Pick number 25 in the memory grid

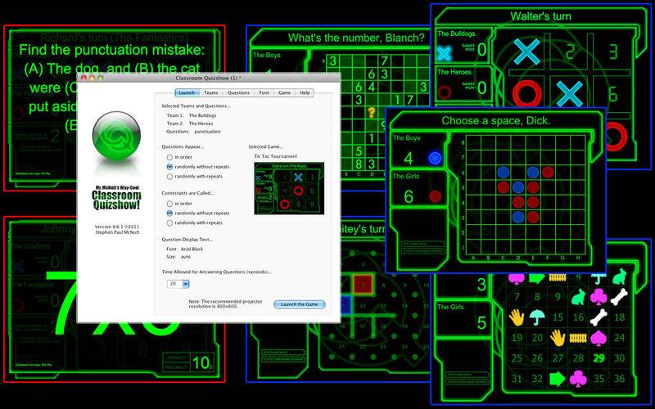(x=517, y=358)
